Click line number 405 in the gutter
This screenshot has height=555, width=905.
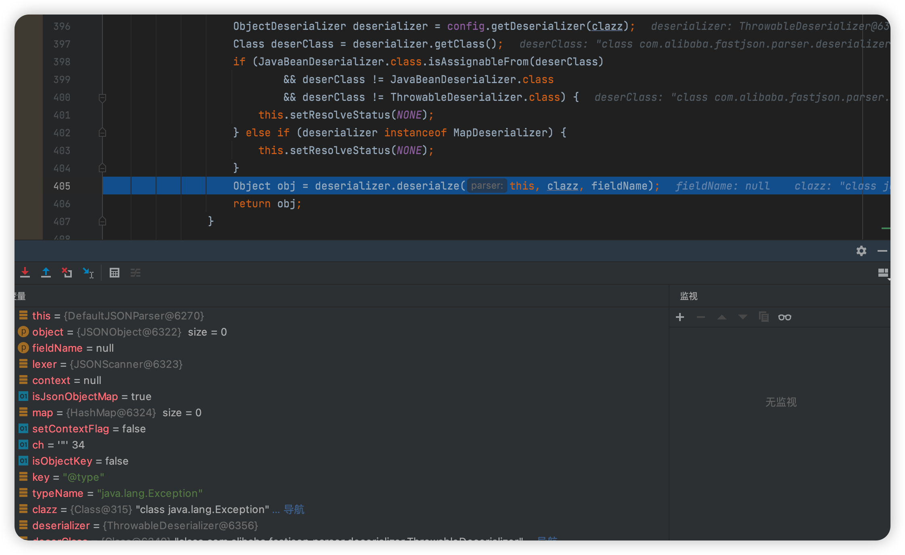click(62, 186)
